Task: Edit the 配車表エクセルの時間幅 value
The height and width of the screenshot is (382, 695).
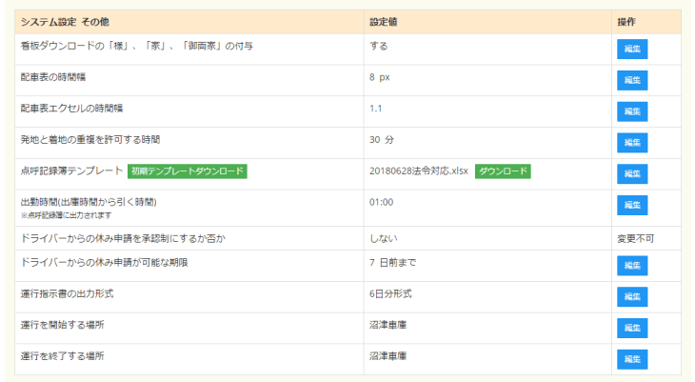Action: (x=631, y=111)
